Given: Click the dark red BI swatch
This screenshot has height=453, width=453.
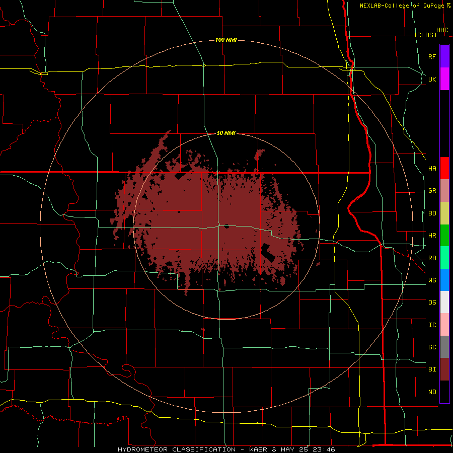Looking at the screenshot, I should (444, 369).
